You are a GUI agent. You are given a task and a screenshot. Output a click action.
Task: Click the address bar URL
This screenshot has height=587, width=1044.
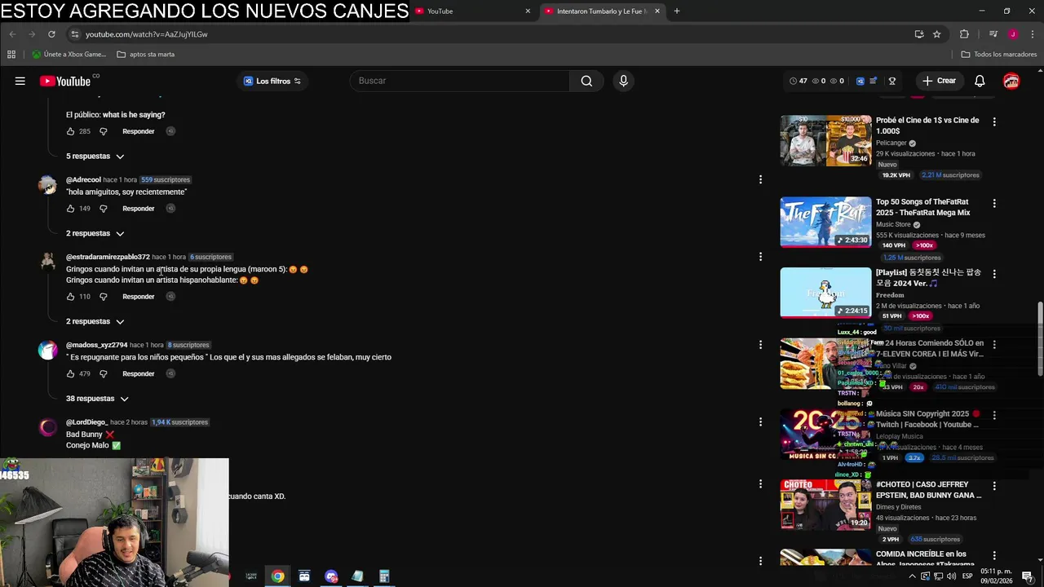coord(147,34)
